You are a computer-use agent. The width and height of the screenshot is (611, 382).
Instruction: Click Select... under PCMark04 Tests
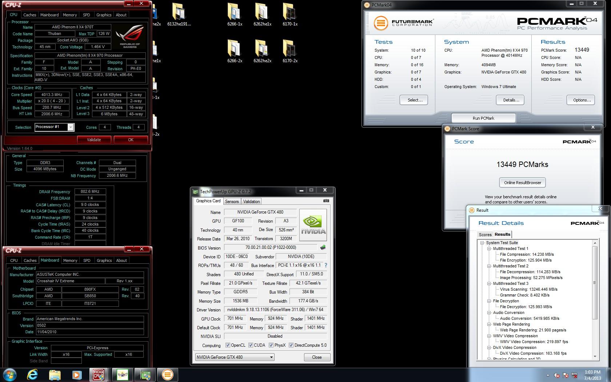[x=414, y=100]
